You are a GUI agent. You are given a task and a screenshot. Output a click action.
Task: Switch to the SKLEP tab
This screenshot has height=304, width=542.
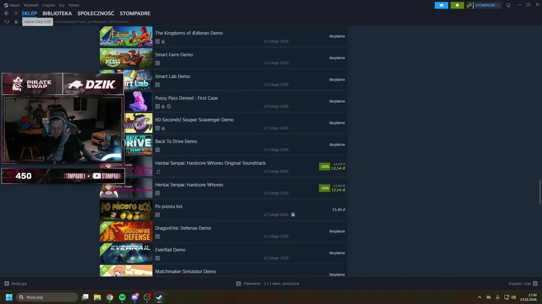coord(29,14)
